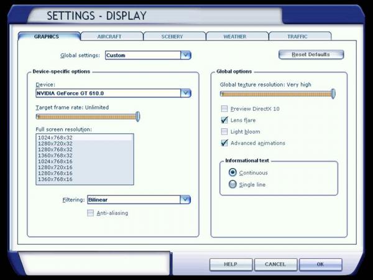Toggle the Advanced animations checkbox
Viewport: 373px width, 280px height.
tap(224, 143)
